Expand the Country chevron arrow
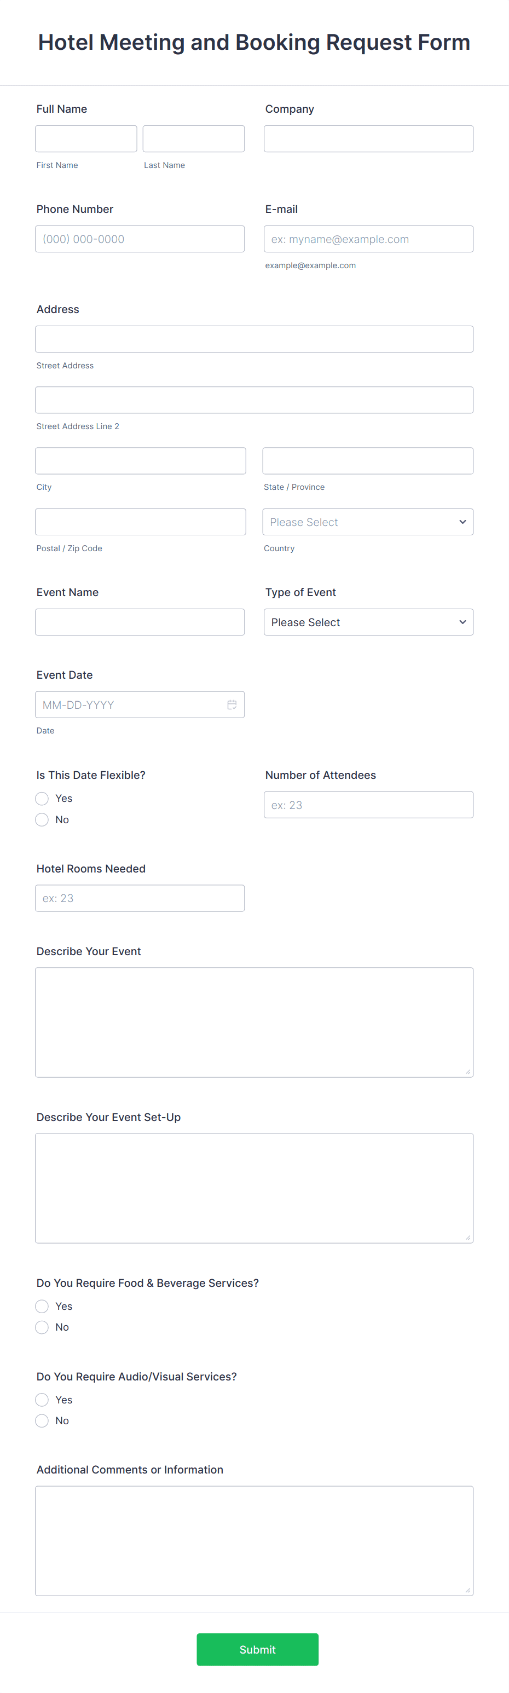The height and width of the screenshot is (1693, 509). pyautogui.click(x=462, y=521)
